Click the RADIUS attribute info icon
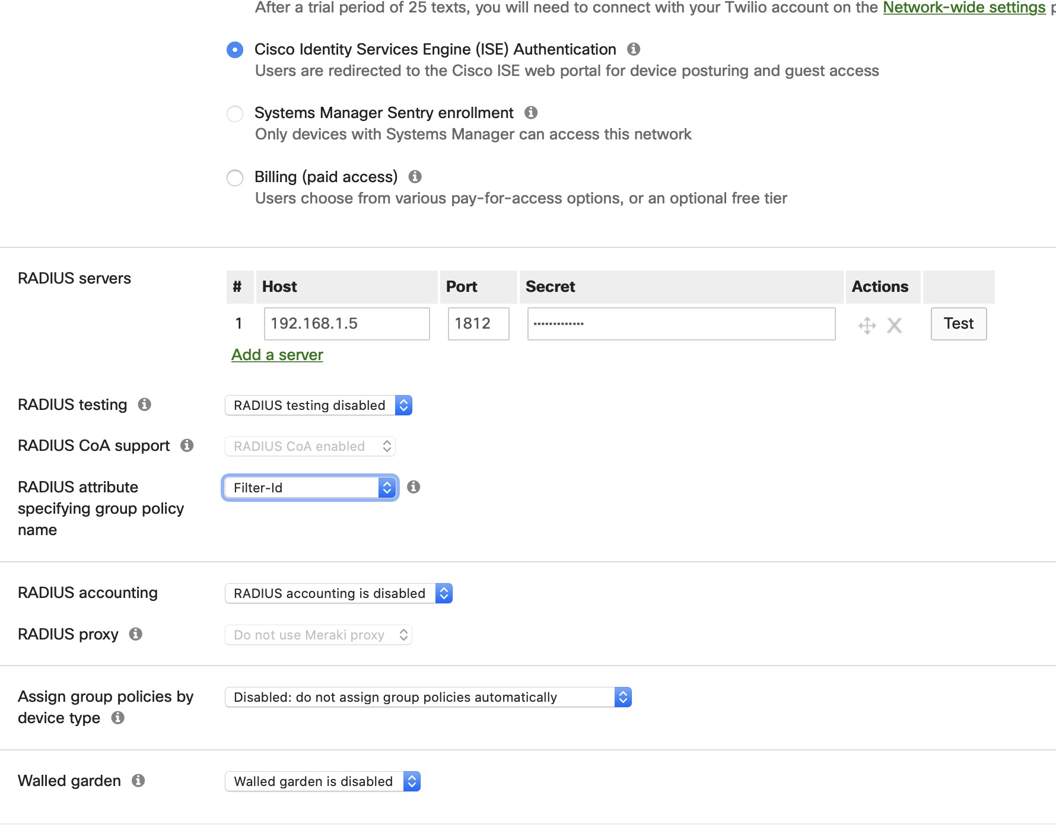 coord(414,487)
